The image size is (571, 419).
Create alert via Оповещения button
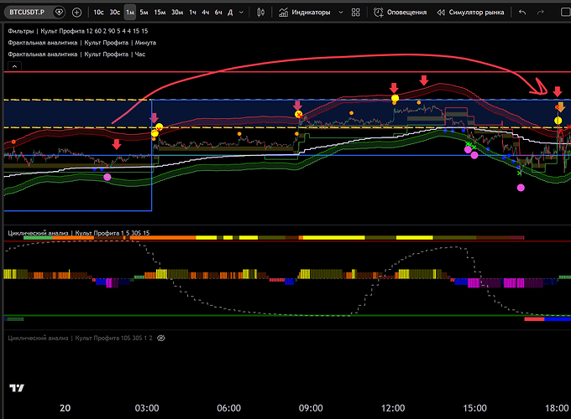coord(401,13)
